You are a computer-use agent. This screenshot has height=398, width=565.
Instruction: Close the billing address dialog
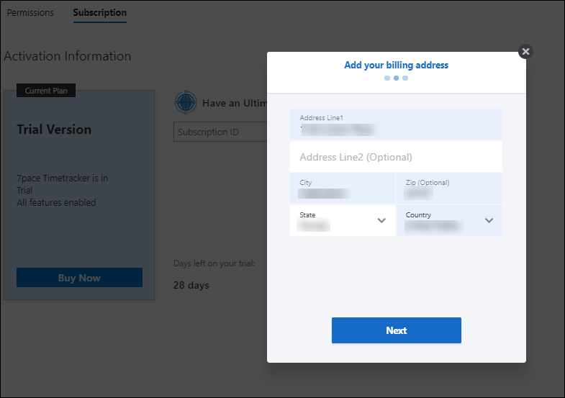(x=525, y=52)
